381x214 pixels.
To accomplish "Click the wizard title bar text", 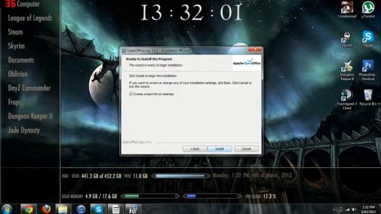I will coord(158,51).
